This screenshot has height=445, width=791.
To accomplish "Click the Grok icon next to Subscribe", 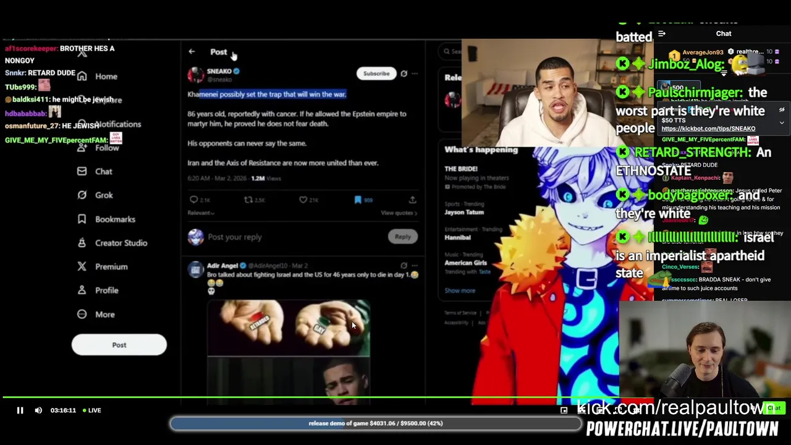I will (x=404, y=74).
